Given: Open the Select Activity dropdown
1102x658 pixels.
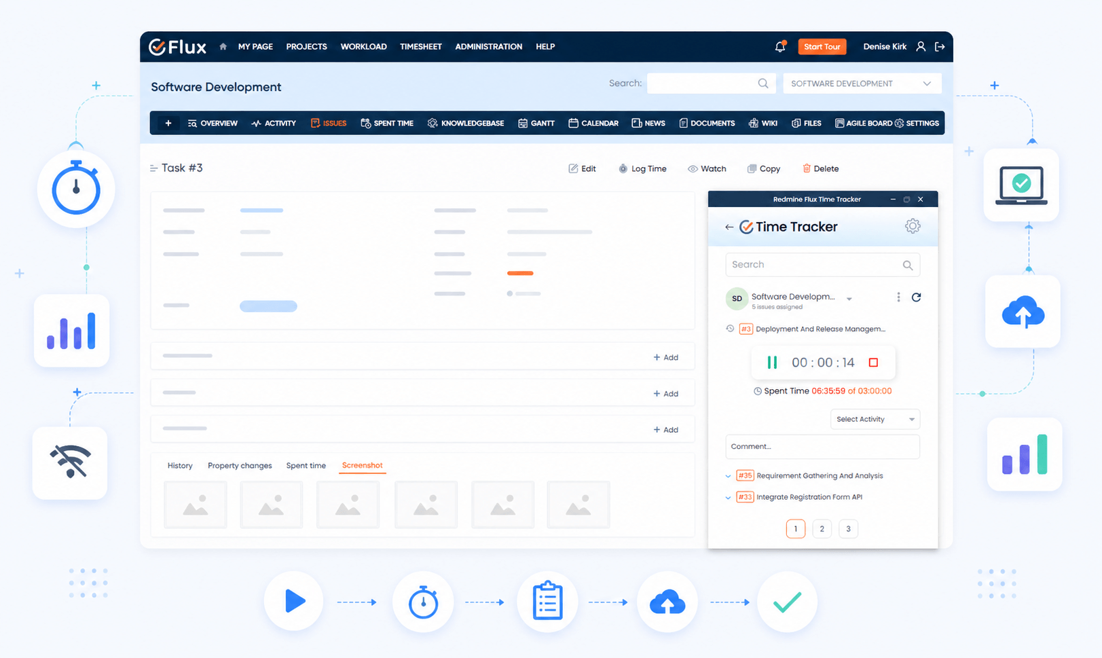Looking at the screenshot, I should [875, 420].
